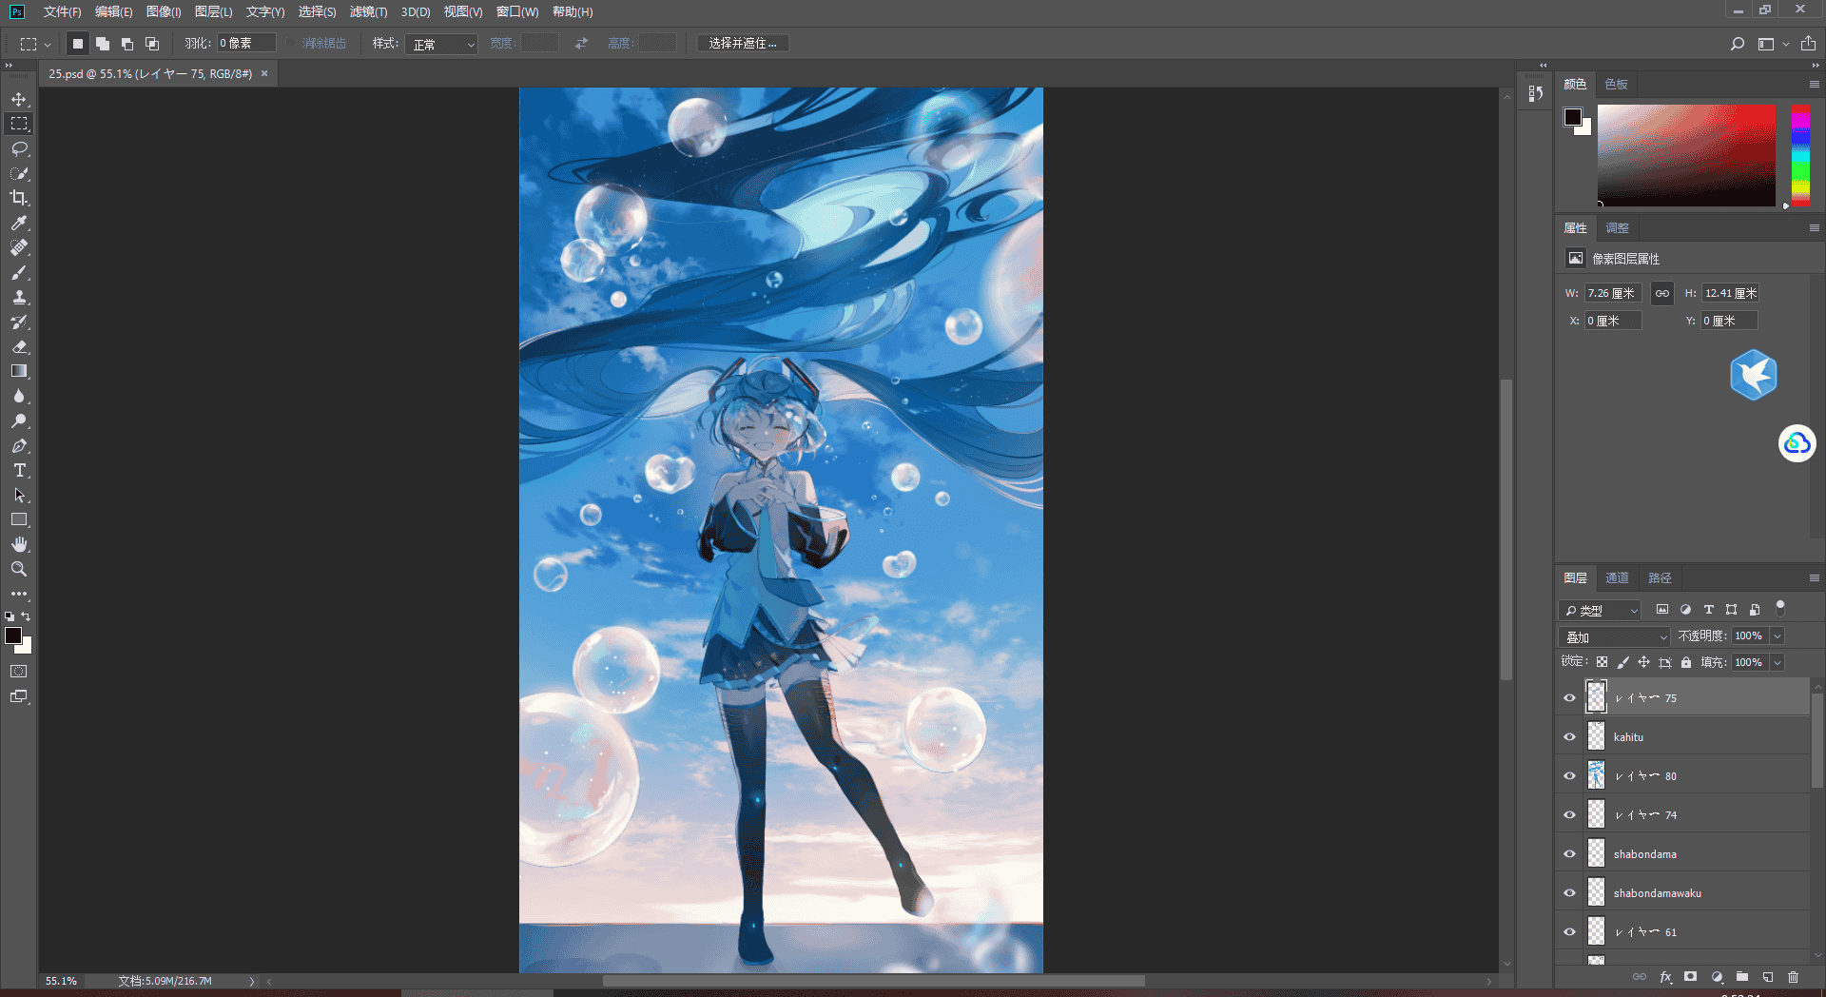Click the delete layer trash icon
The width and height of the screenshot is (1826, 997).
pos(1793,977)
